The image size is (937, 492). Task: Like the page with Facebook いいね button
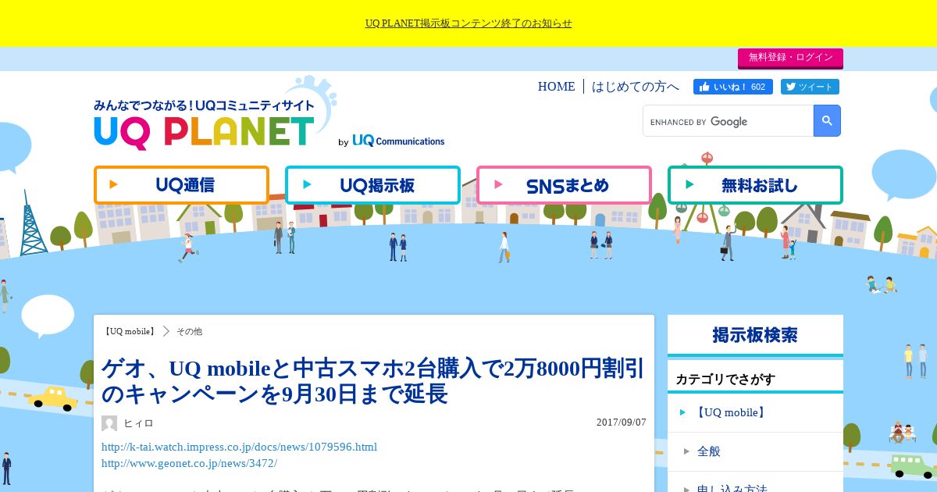[733, 87]
